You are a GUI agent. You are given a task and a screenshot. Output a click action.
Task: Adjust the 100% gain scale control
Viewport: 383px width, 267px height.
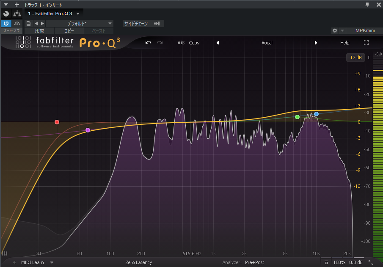tap(339, 262)
